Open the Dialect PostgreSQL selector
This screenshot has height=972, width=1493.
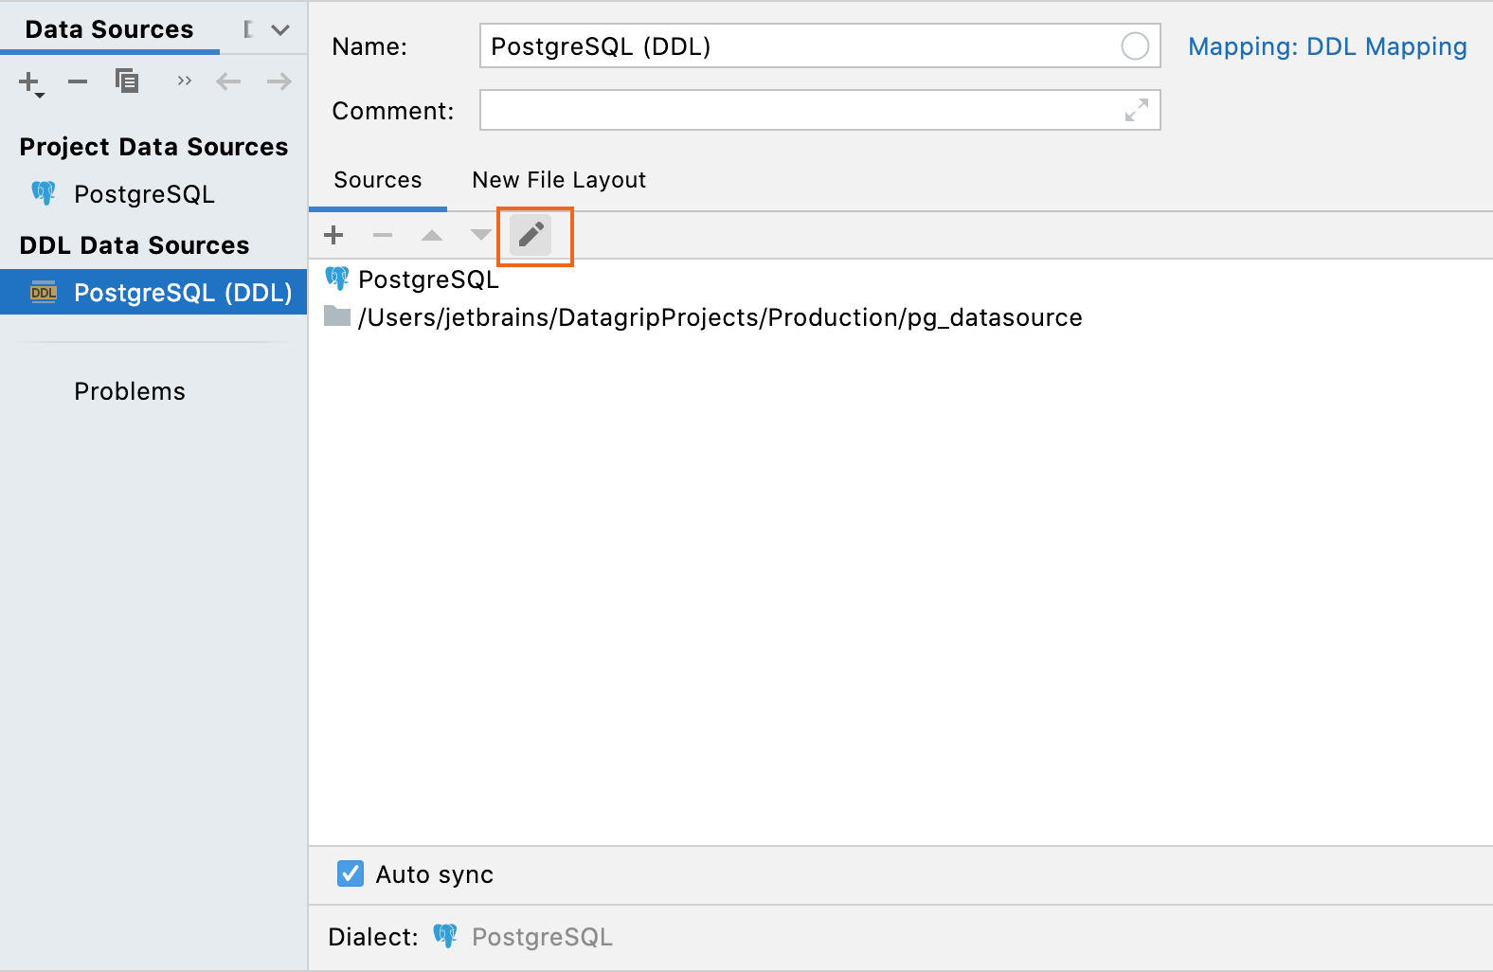tap(523, 937)
